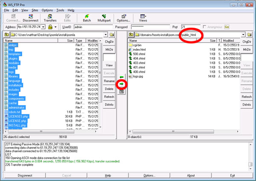
Task: Open the View menu
Action: (25, 10)
